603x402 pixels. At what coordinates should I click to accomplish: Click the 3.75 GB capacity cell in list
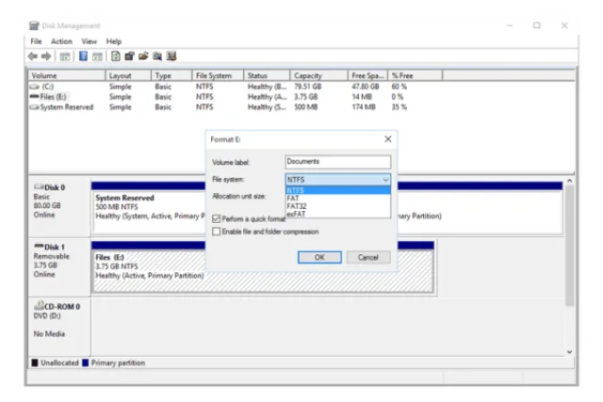306,97
